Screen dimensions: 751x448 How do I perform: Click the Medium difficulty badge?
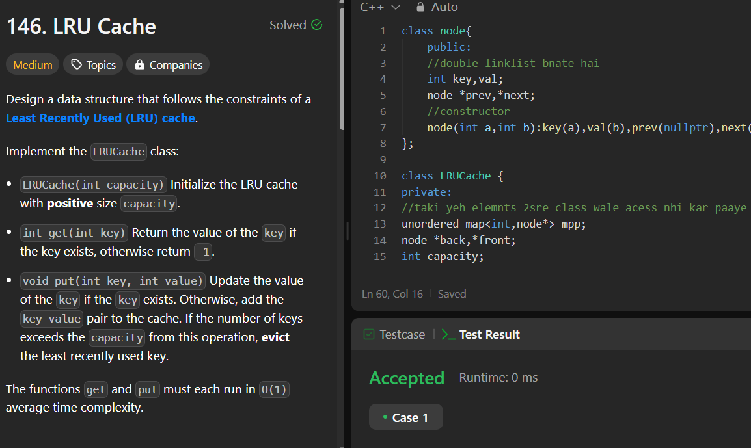32,64
